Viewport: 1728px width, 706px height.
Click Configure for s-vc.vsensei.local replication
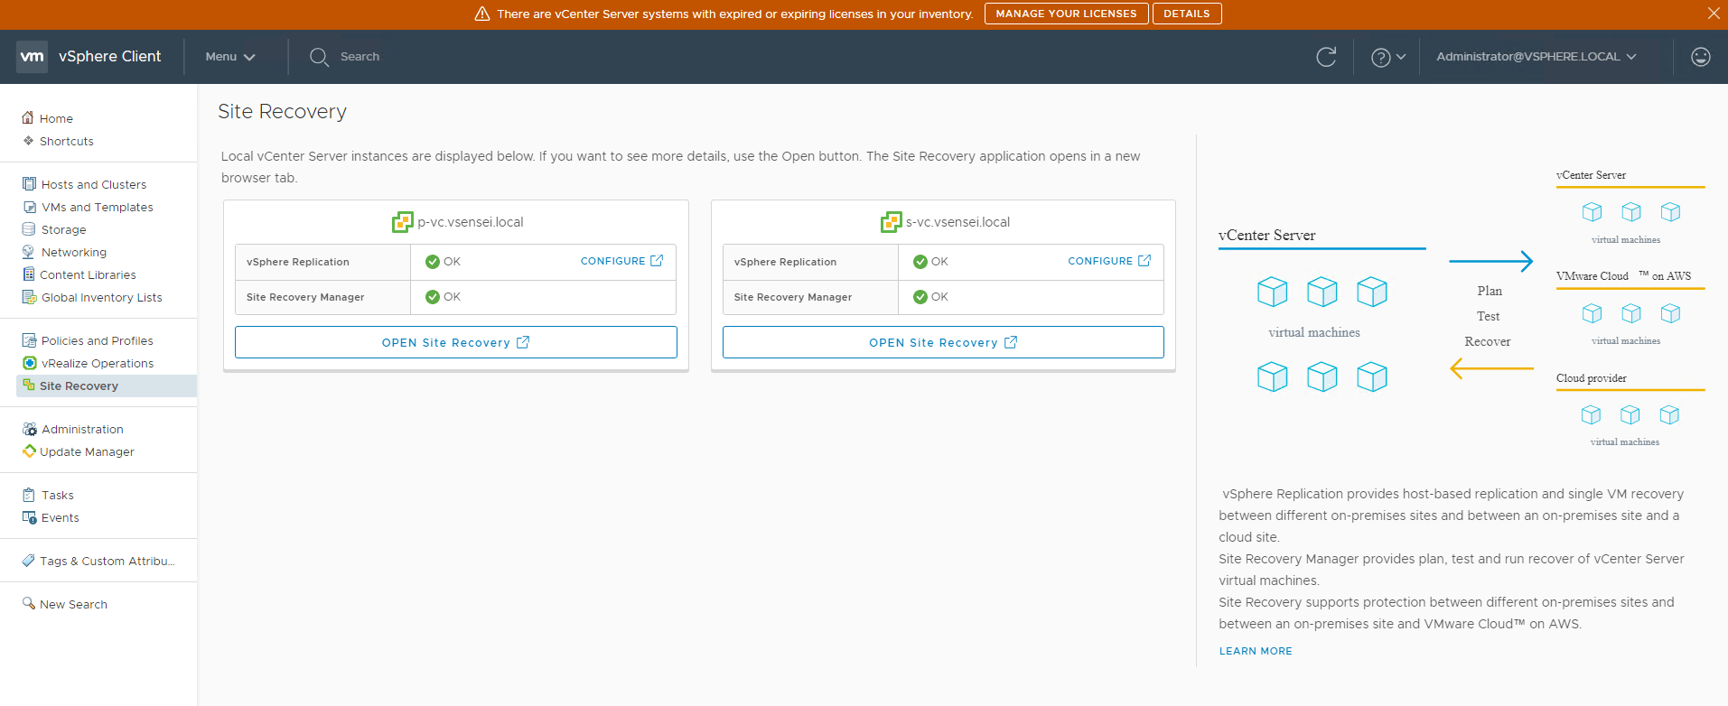1108,261
